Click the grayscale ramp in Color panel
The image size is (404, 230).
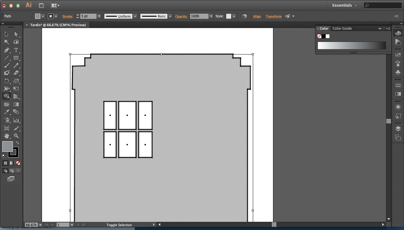tap(352, 45)
